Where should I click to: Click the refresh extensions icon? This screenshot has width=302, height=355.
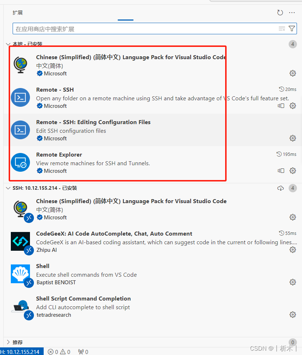point(280,12)
